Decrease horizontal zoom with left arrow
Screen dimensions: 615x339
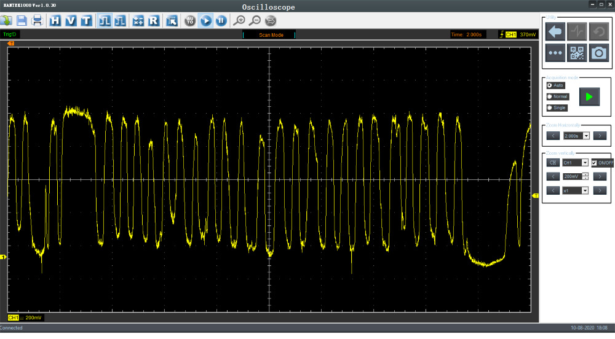[x=553, y=136]
